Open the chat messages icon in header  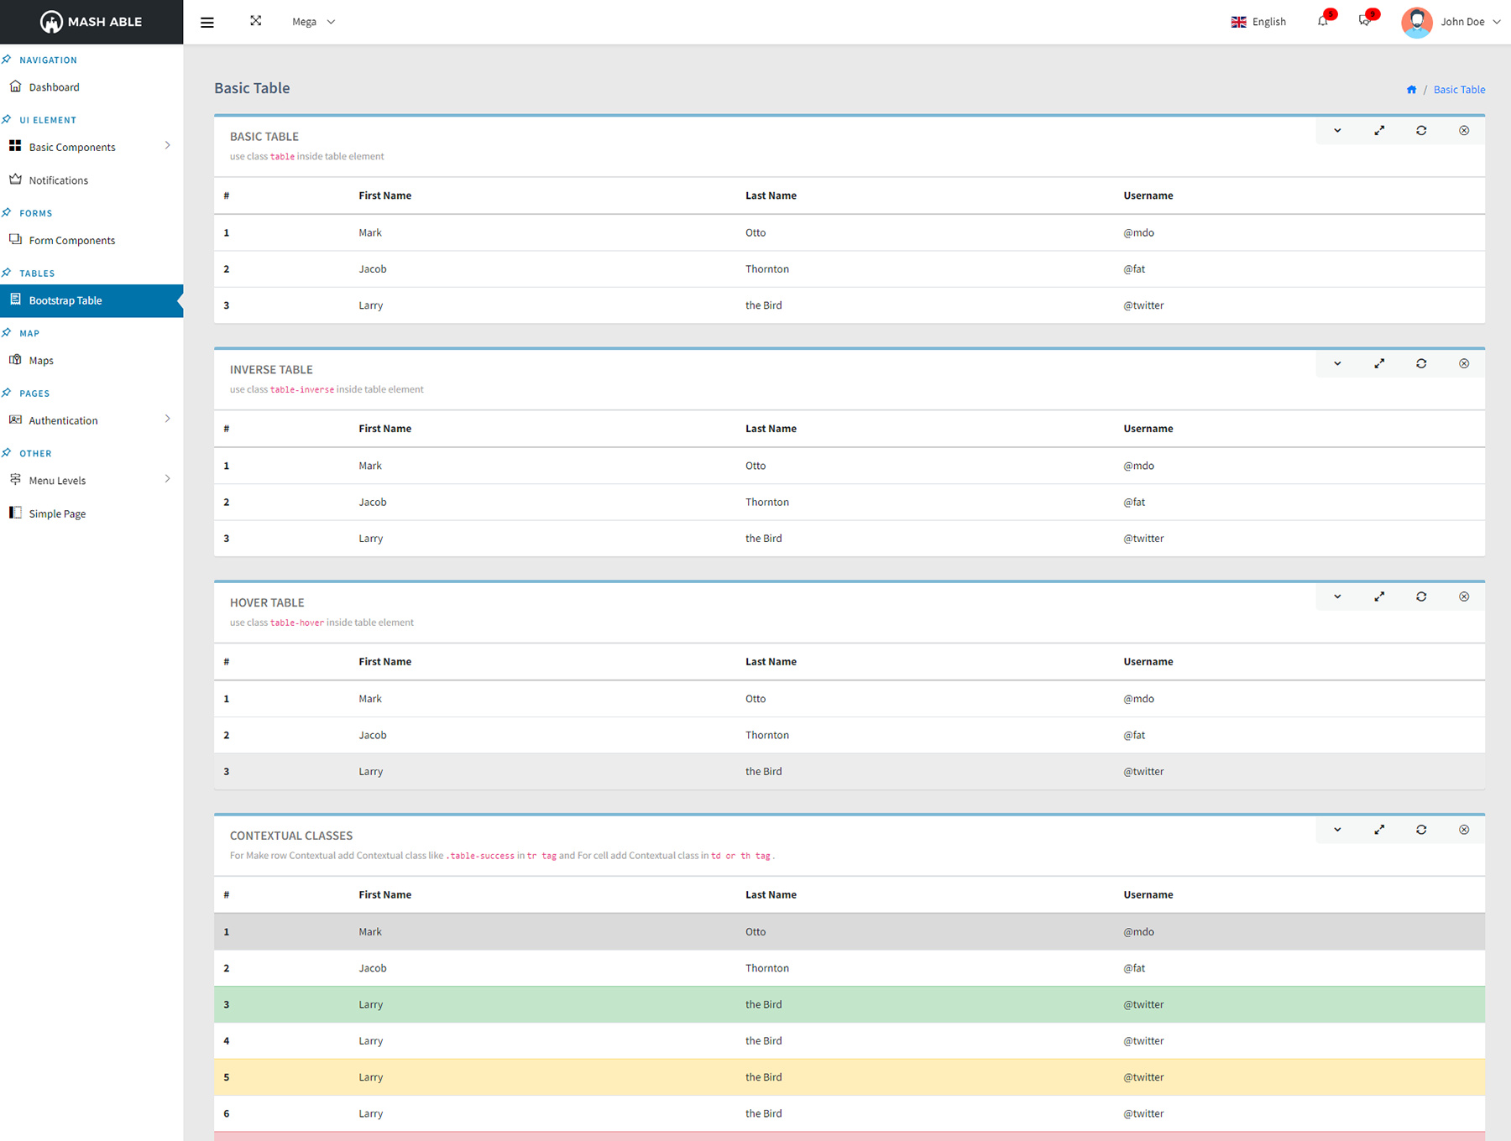click(x=1365, y=22)
